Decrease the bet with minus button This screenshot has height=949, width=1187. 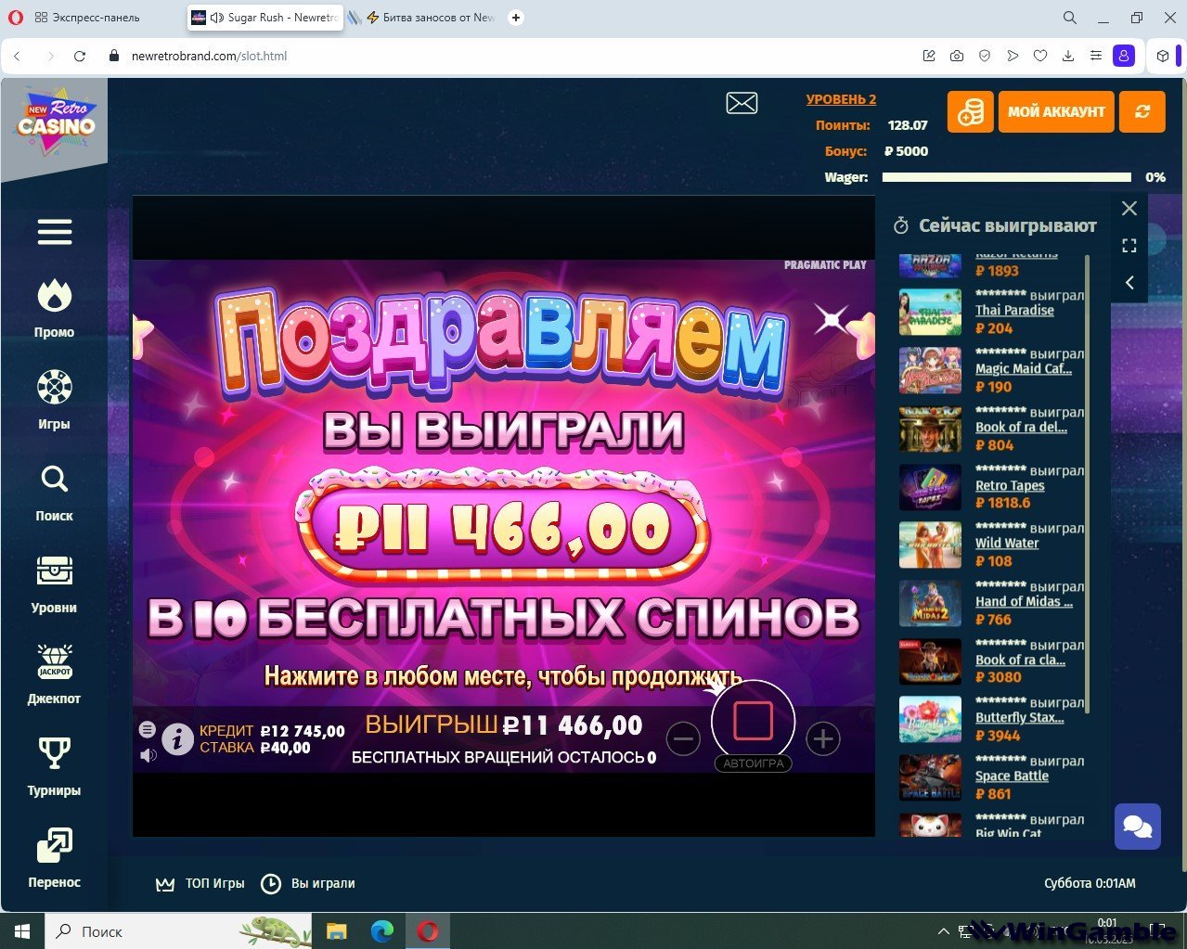coord(683,738)
